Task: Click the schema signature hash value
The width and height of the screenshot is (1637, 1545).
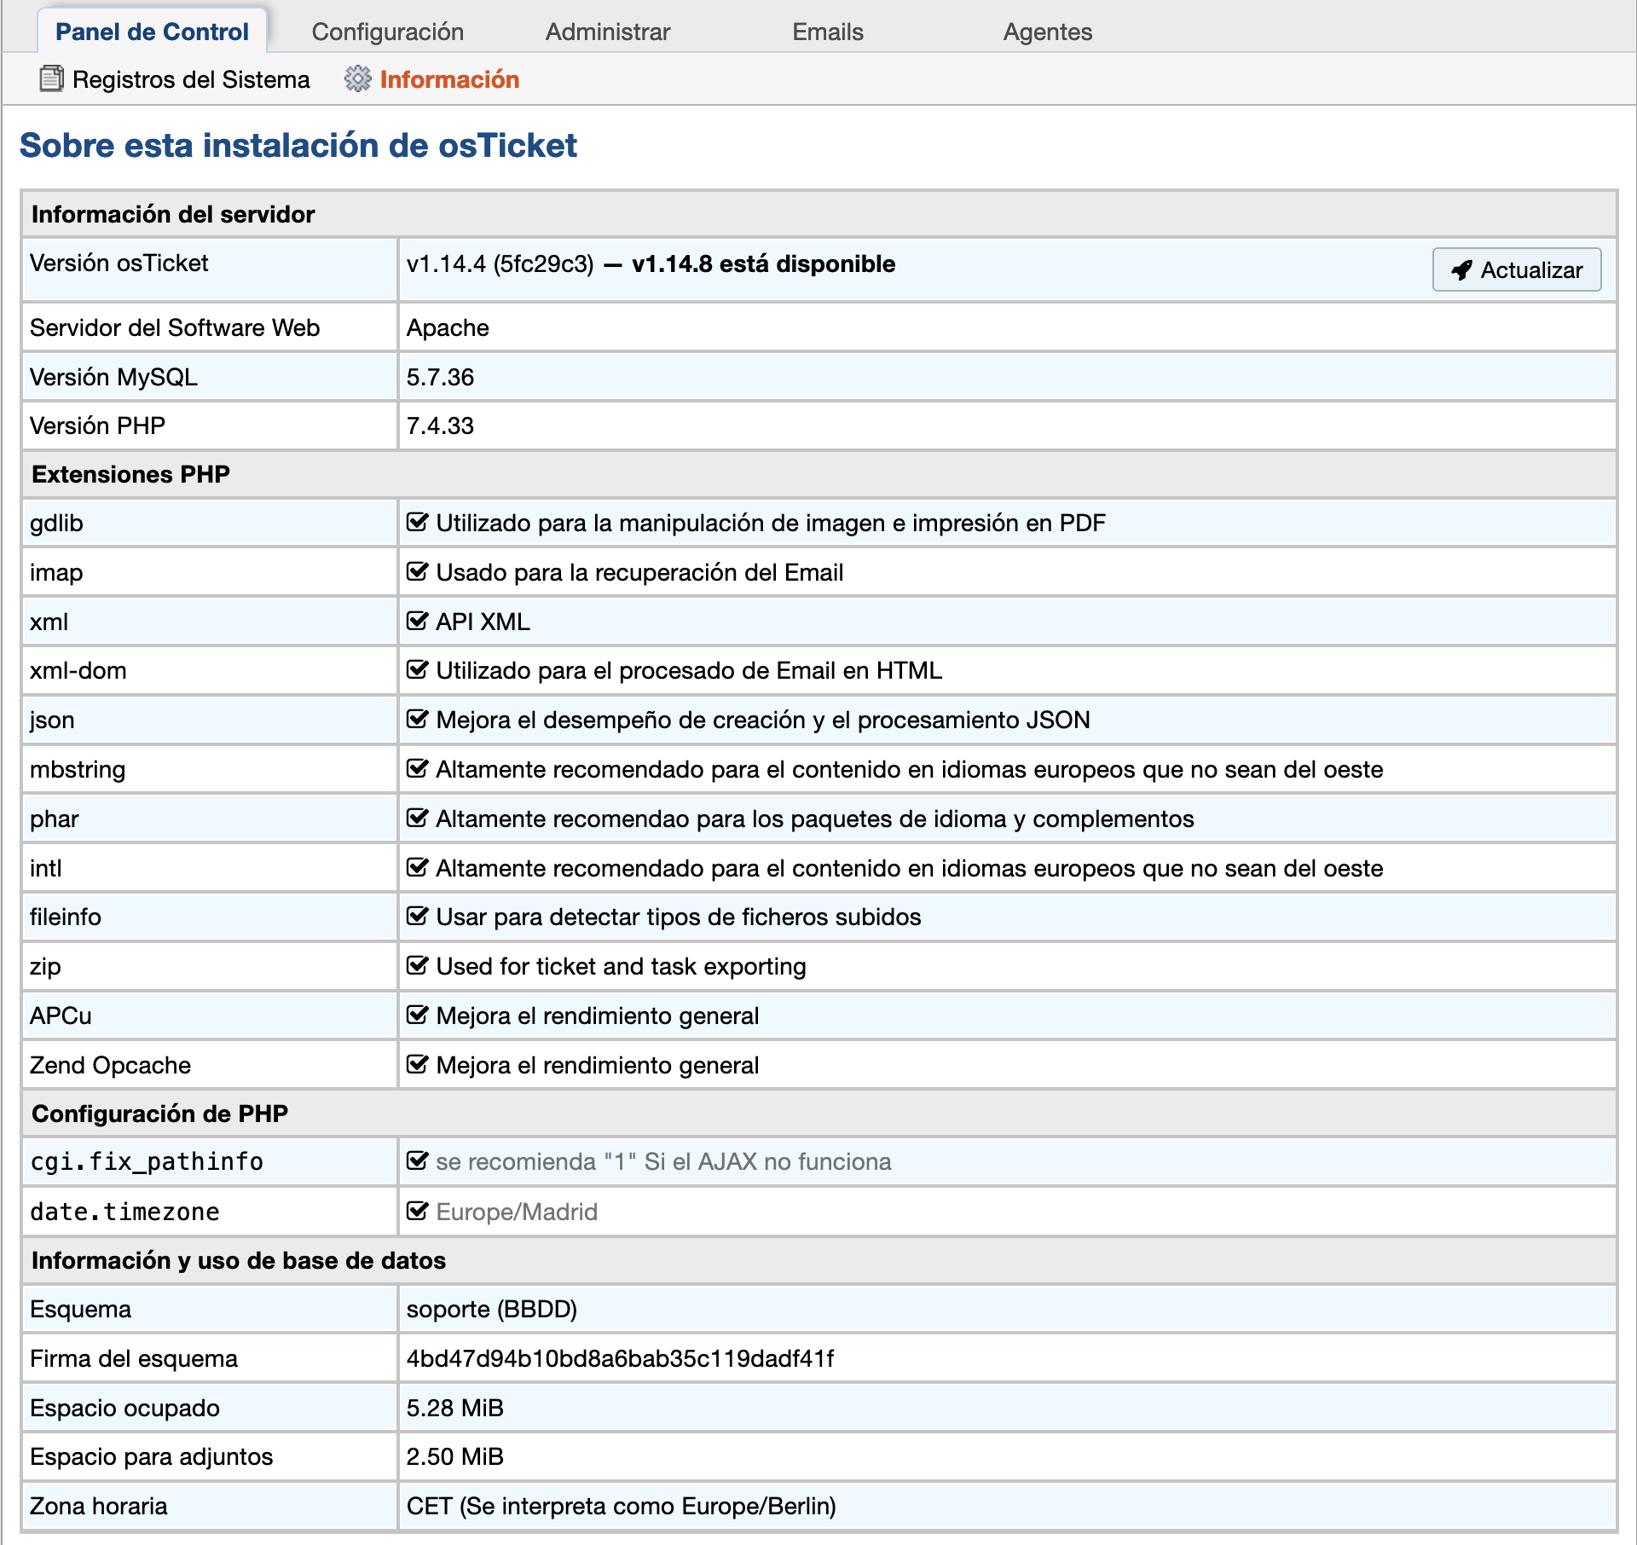Action: (x=620, y=1358)
